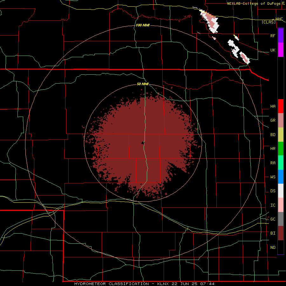This screenshot has width=286, height=286.
Task: Select the red HA legend swatch
Action: (281, 106)
